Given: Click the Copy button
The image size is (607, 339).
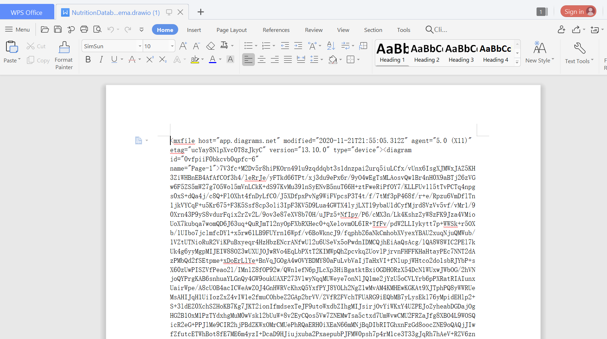Looking at the screenshot, I should click(38, 60).
